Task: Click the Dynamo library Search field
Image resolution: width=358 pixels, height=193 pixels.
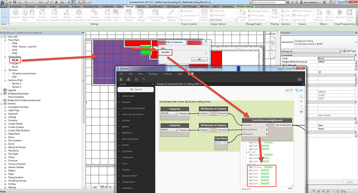Action: coord(136,90)
